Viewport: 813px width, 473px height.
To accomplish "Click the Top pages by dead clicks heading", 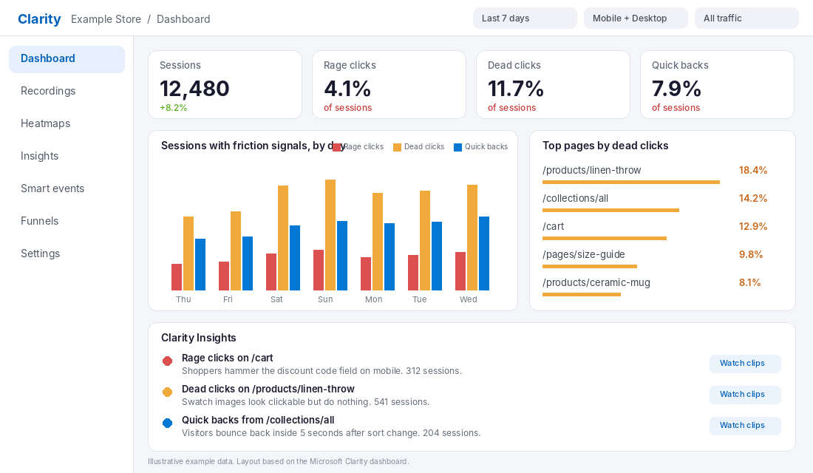I will (605, 146).
